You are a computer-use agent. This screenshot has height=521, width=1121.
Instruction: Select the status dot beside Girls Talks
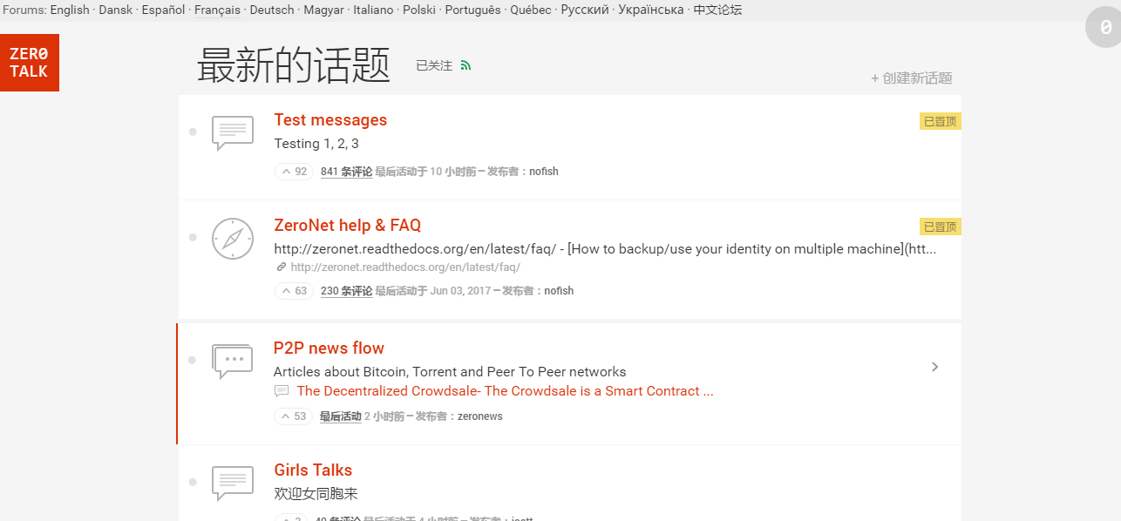[193, 482]
